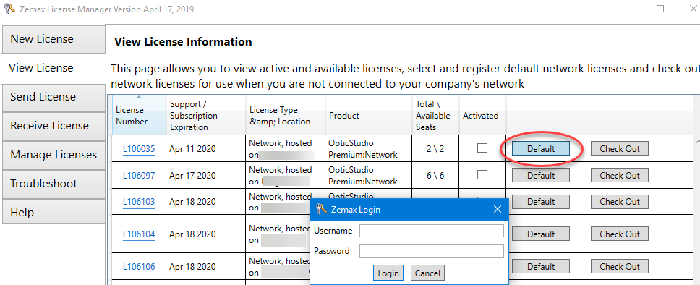Screen dimensions: 700x285
Task: Set L106097 as Default license
Action: pyautogui.click(x=541, y=176)
